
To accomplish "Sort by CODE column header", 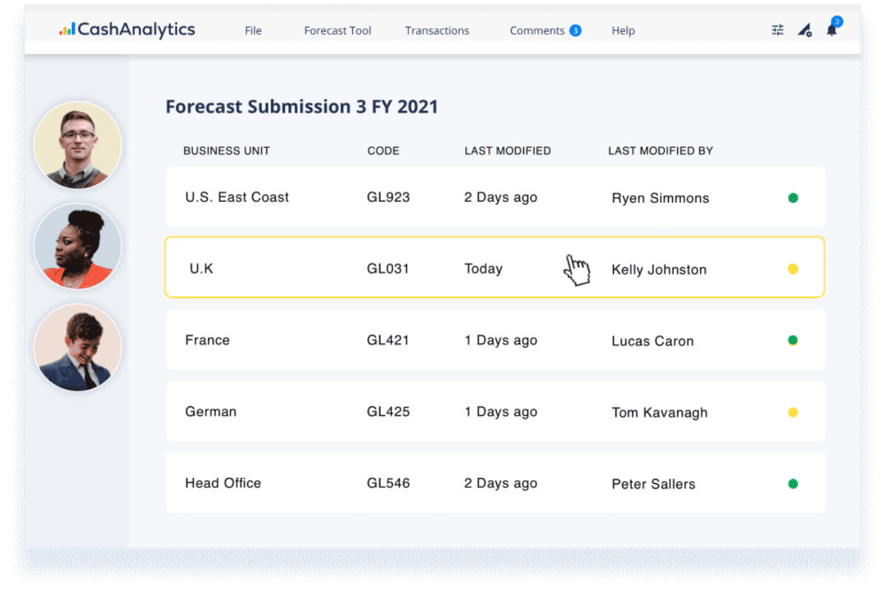I will [x=383, y=151].
